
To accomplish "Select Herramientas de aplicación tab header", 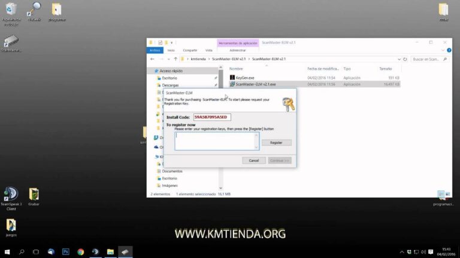I will [238, 43].
